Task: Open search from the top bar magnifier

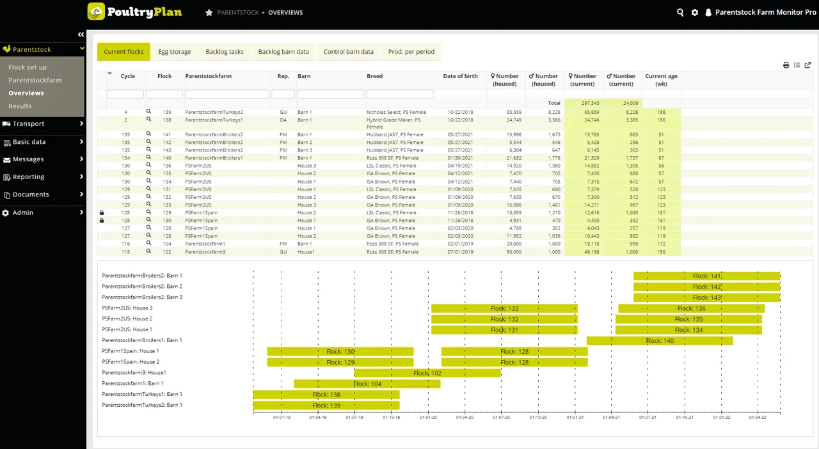Action: tap(680, 12)
